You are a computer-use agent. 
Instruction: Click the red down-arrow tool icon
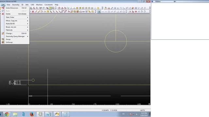tap(109, 8)
